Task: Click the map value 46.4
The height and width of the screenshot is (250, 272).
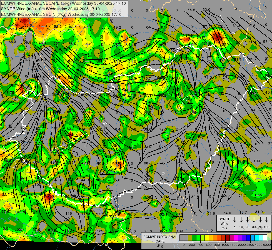Action: pyautogui.click(x=116, y=129)
